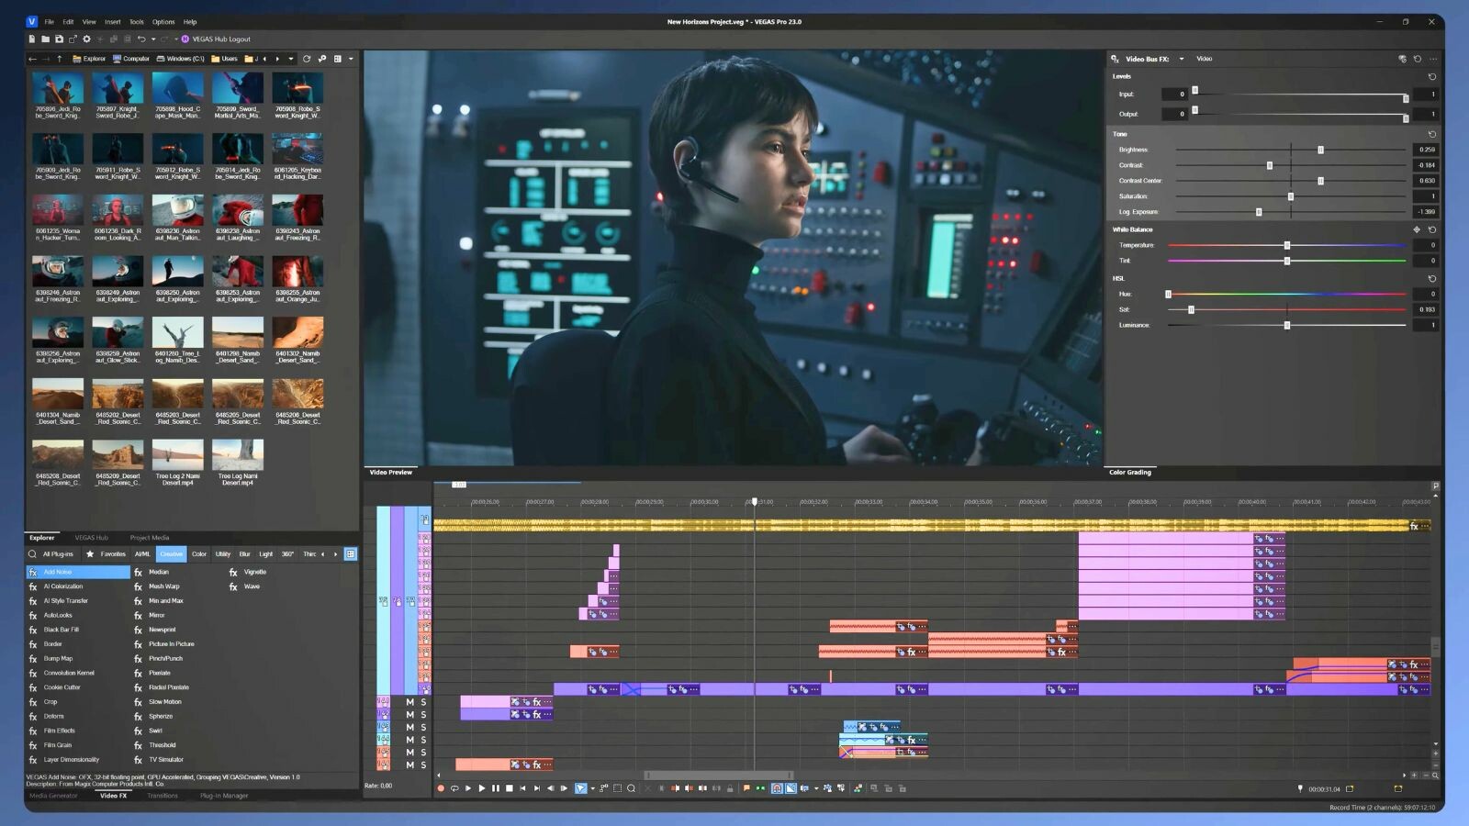Show Favorites plug-ins with the star filter
Viewport: 1469px width, 826px height.
(x=91, y=554)
